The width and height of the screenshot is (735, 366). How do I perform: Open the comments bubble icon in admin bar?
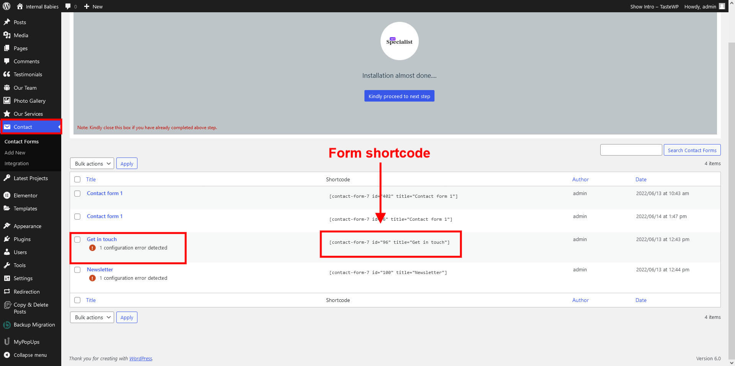pos(68,6)
